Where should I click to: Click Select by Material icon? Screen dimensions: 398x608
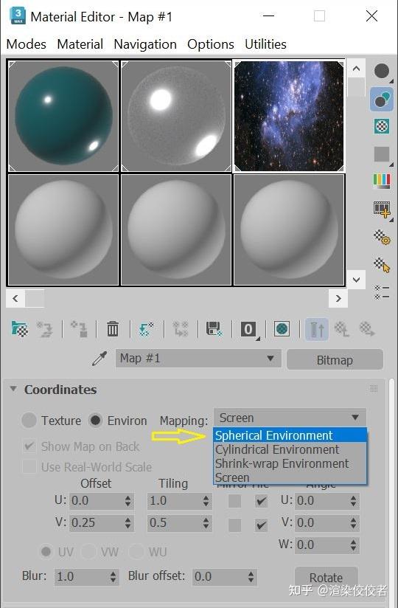point(382,265)
